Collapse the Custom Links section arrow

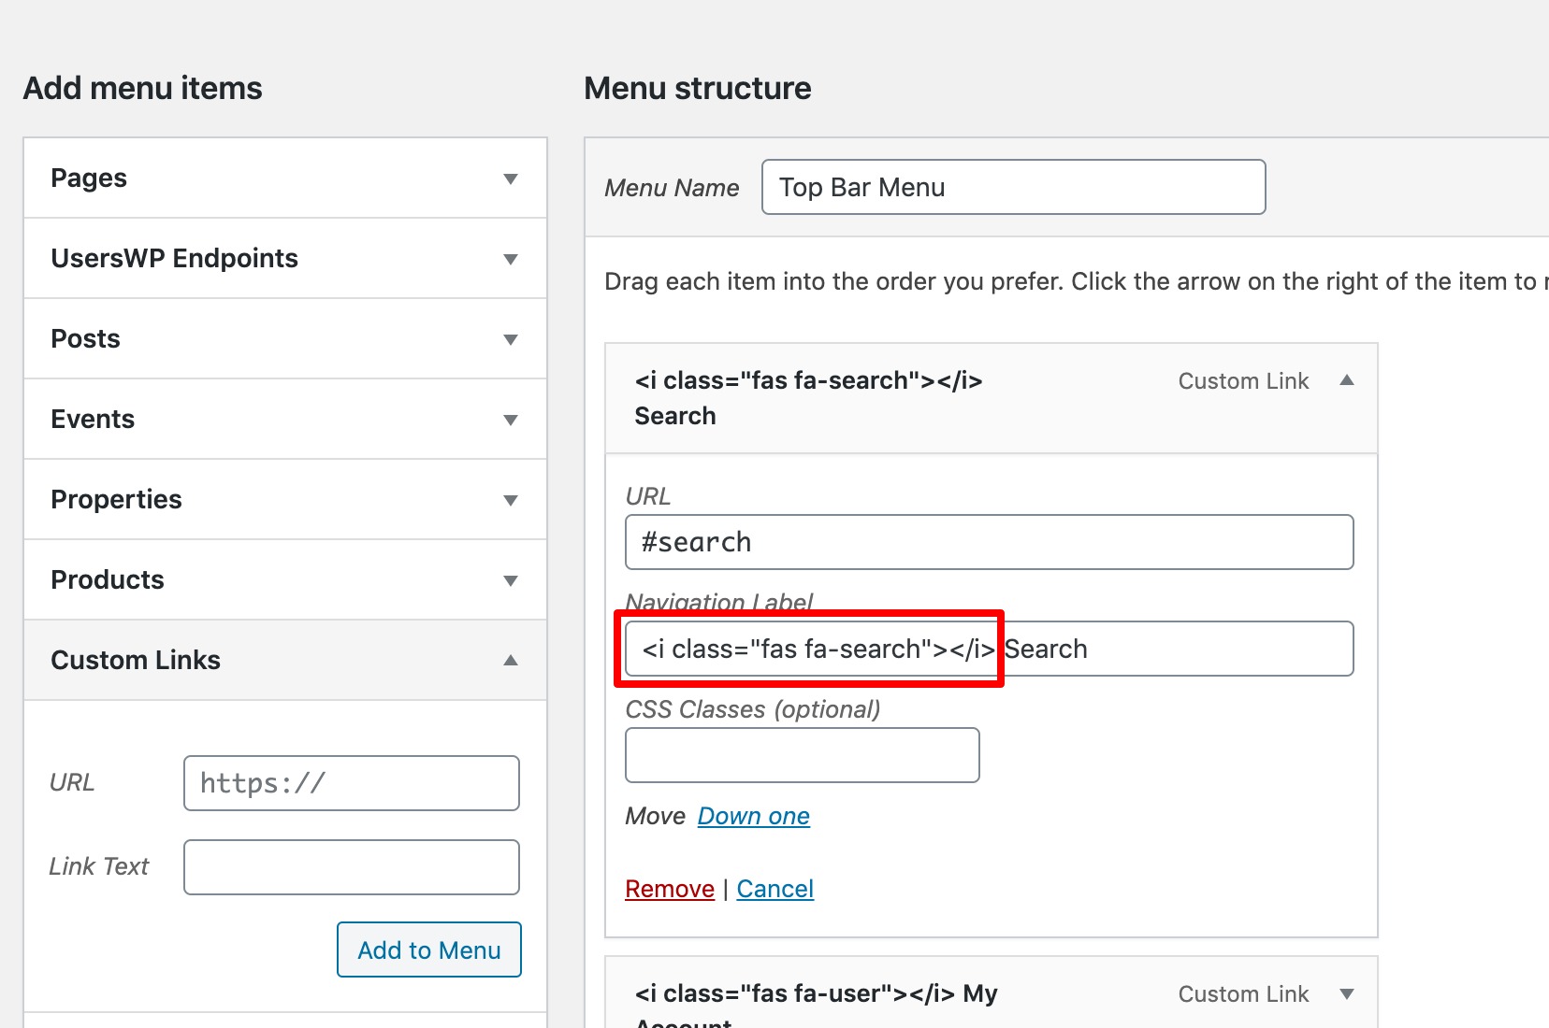coord(510,660)
